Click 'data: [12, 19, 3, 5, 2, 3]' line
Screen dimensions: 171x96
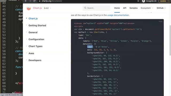click(102, 50)
